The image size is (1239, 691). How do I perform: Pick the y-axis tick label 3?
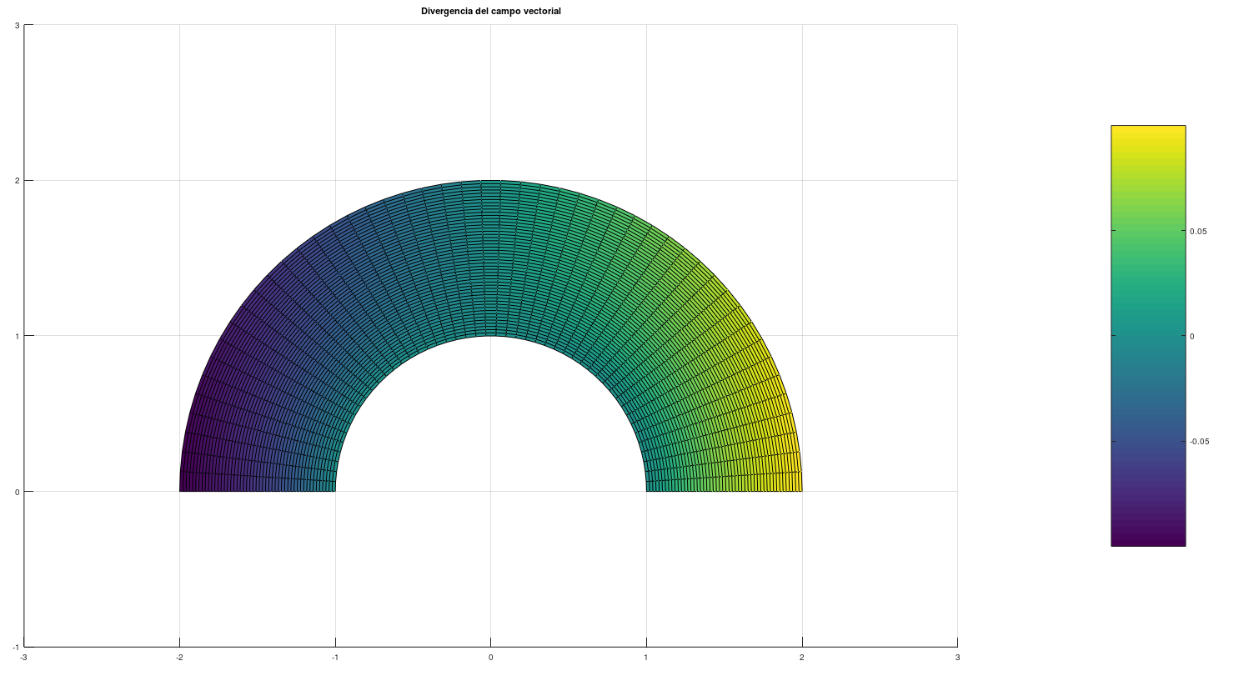pyautogui.click(x=17, y=25)
